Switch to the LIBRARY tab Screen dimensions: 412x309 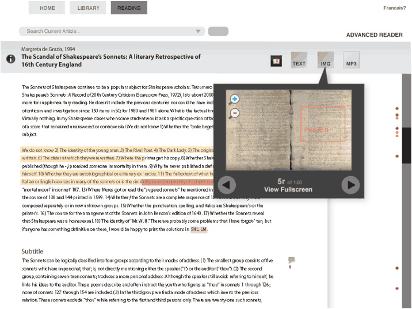88,8
